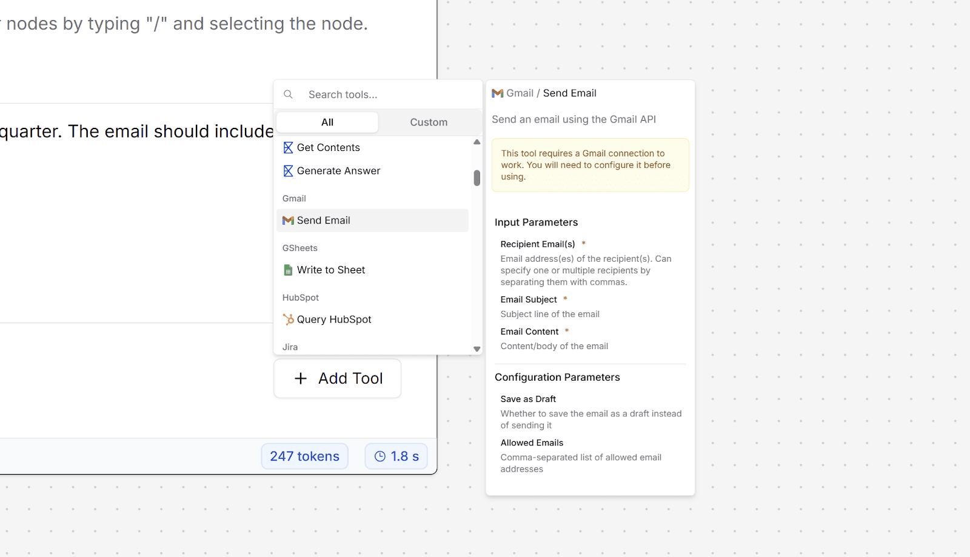This screenshot has width=970, height=557.
Task: Click the plus icon on Add Tool
Action: [x=301, y=379]
